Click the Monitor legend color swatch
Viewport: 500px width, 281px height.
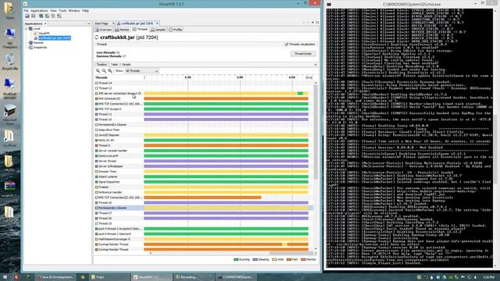[x=303, y=260]
